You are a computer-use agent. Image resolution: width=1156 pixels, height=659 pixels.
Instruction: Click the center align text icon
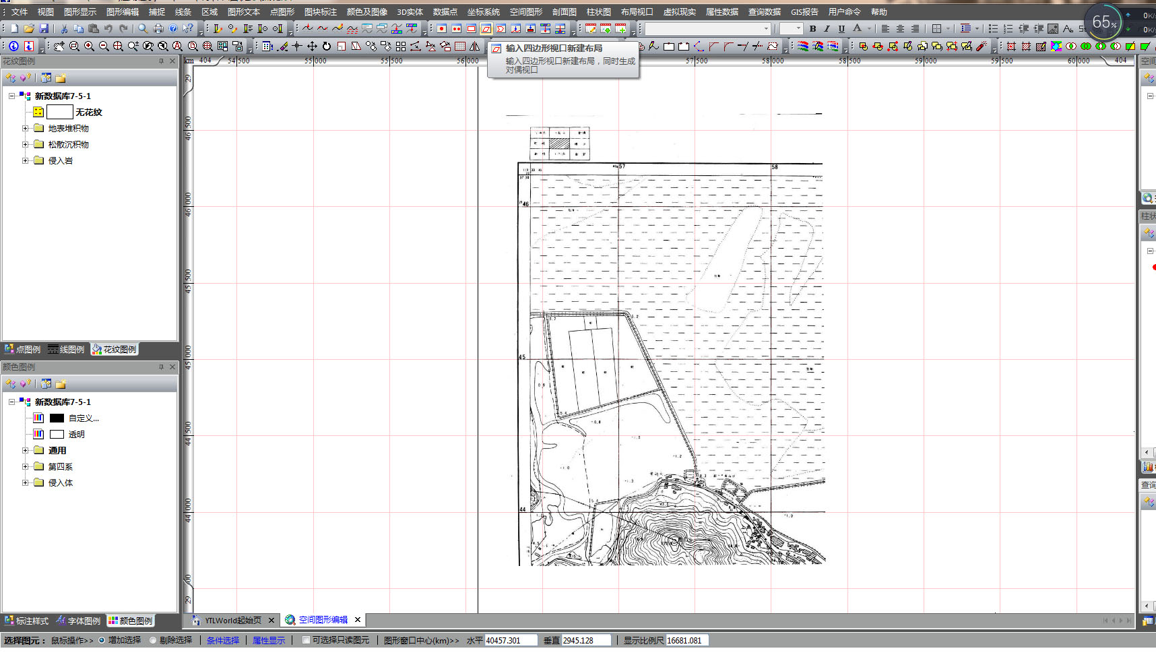click(900, 29)
